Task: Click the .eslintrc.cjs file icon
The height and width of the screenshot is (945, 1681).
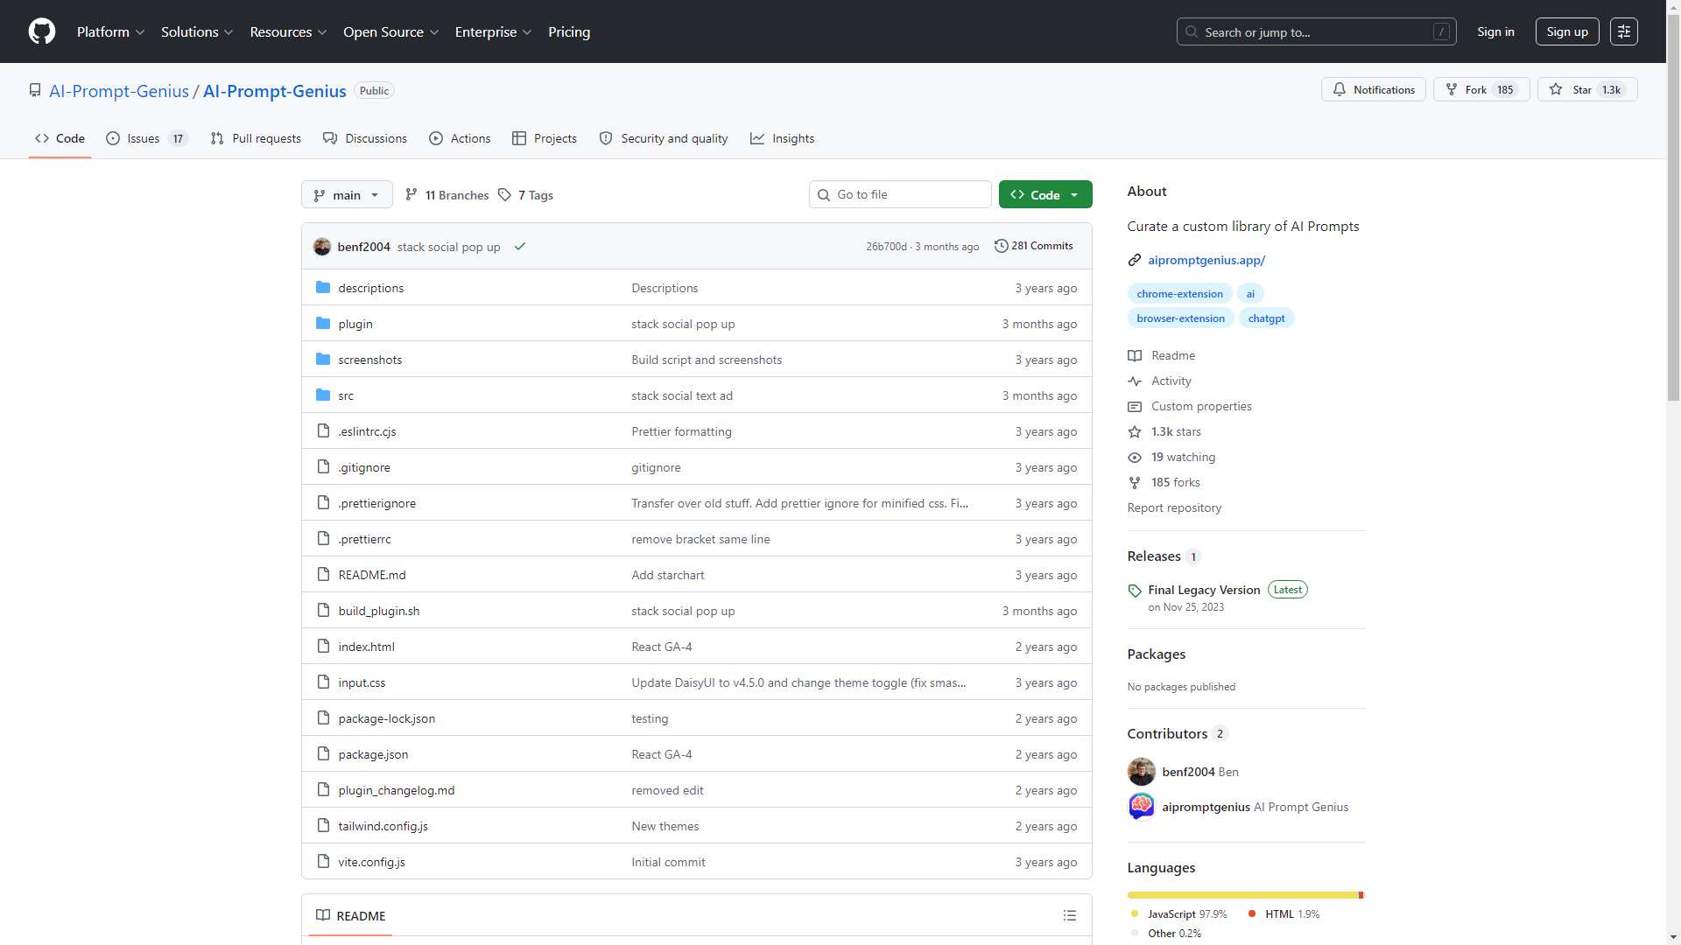Action: click(323, 431)
